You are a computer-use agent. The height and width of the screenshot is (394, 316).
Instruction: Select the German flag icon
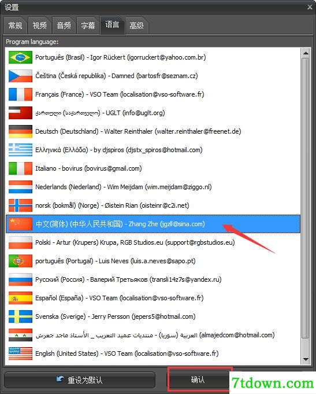[20, 131]
